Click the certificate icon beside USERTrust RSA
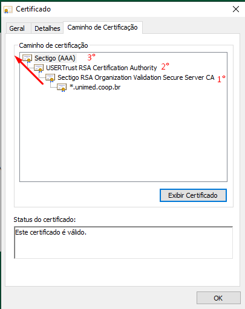245x309 pixels. pyautogui.click(x=39, y=68)
